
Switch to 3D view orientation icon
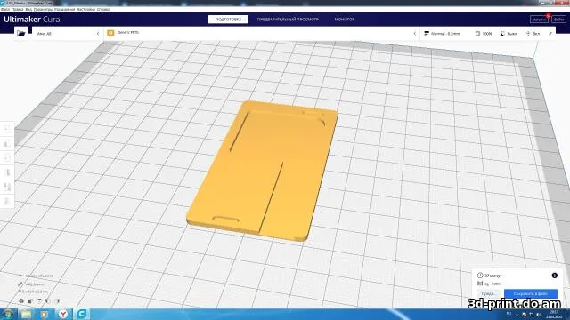[x=21, y=300]
